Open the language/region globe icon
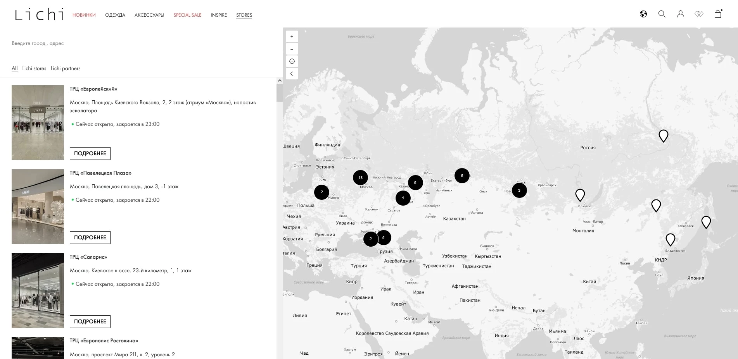The image size is (738, 359). (x=643, y=14)
